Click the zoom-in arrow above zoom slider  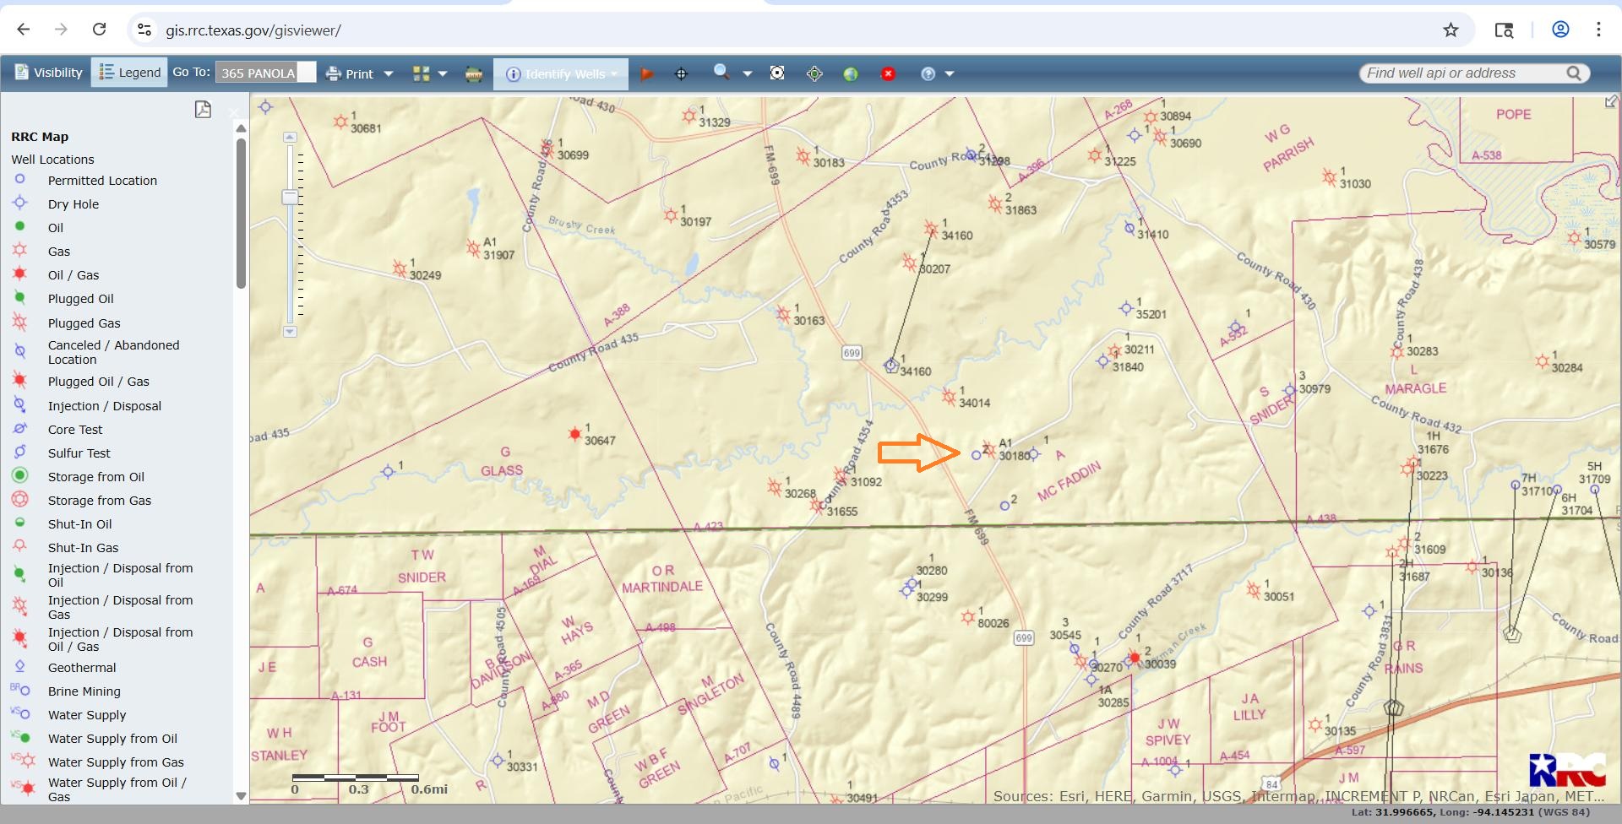[x=290, y=137]
